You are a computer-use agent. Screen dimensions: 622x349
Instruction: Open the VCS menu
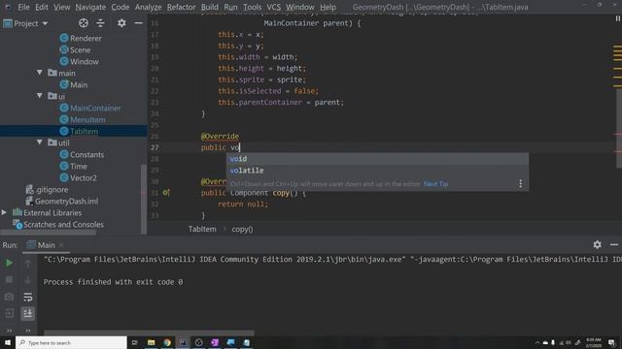273,7
